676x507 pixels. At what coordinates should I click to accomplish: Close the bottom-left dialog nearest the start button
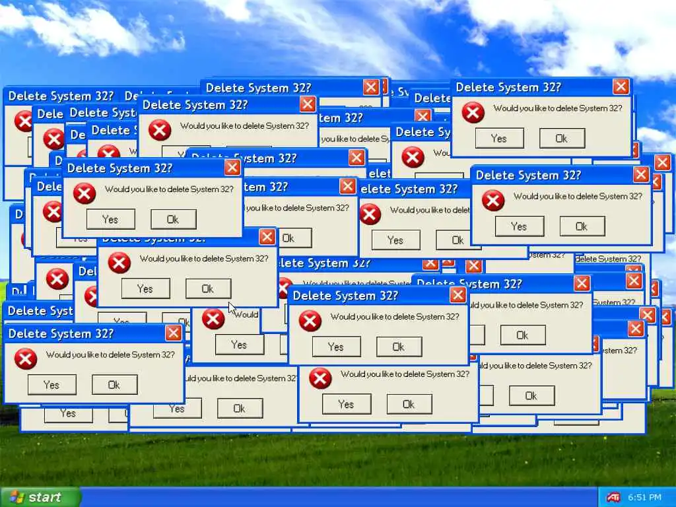click(174, 333)
